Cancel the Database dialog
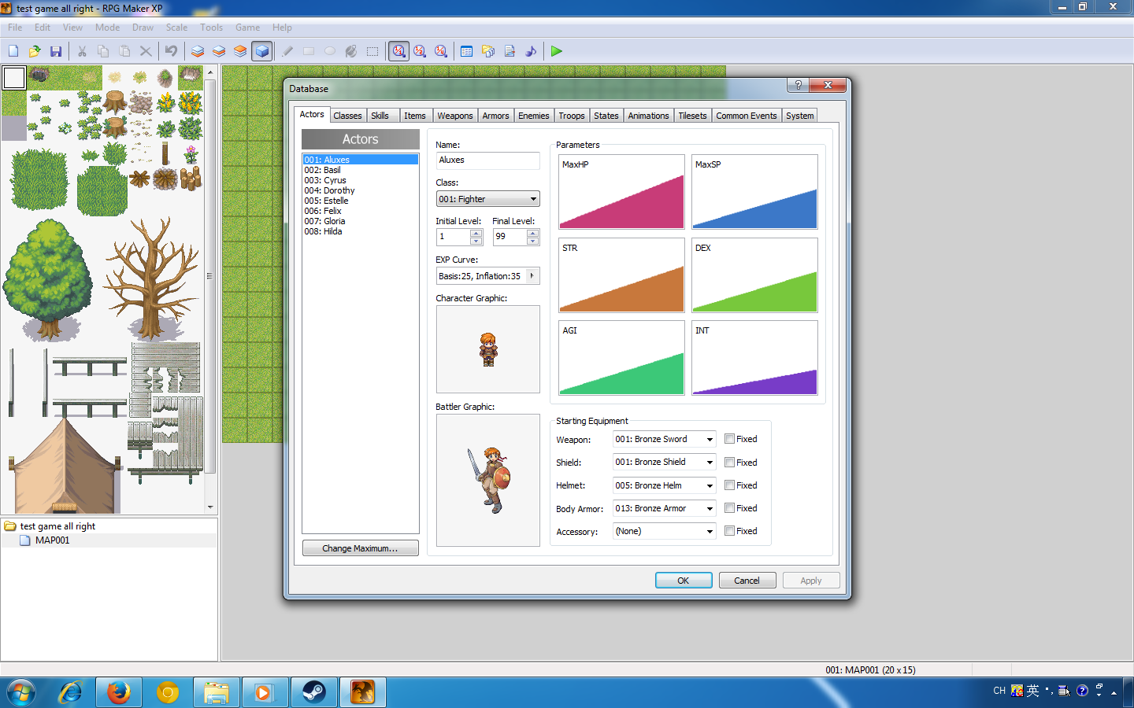The width and height of the screenshot is (1134, 708). tap(747, 581)
